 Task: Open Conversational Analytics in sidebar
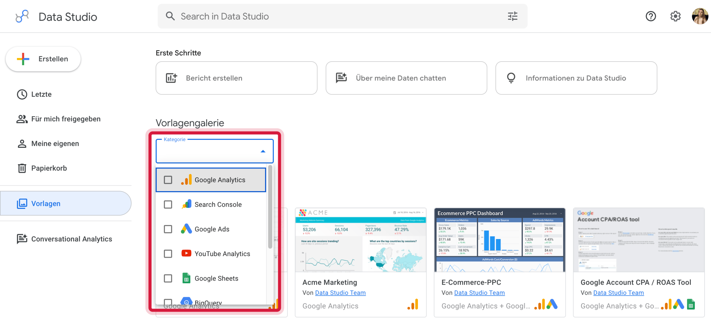tap(66, 239)
